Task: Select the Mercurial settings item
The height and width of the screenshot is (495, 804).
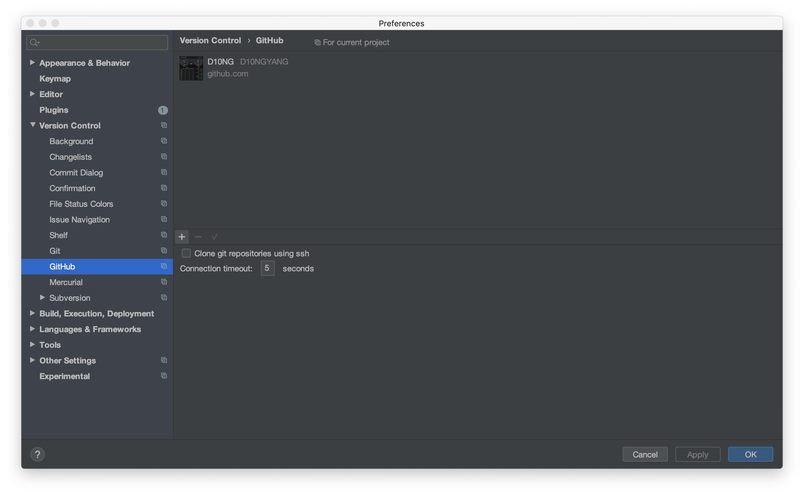Action: 97,282
